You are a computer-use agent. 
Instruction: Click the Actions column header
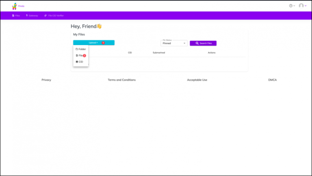click(x=212, y=52)
